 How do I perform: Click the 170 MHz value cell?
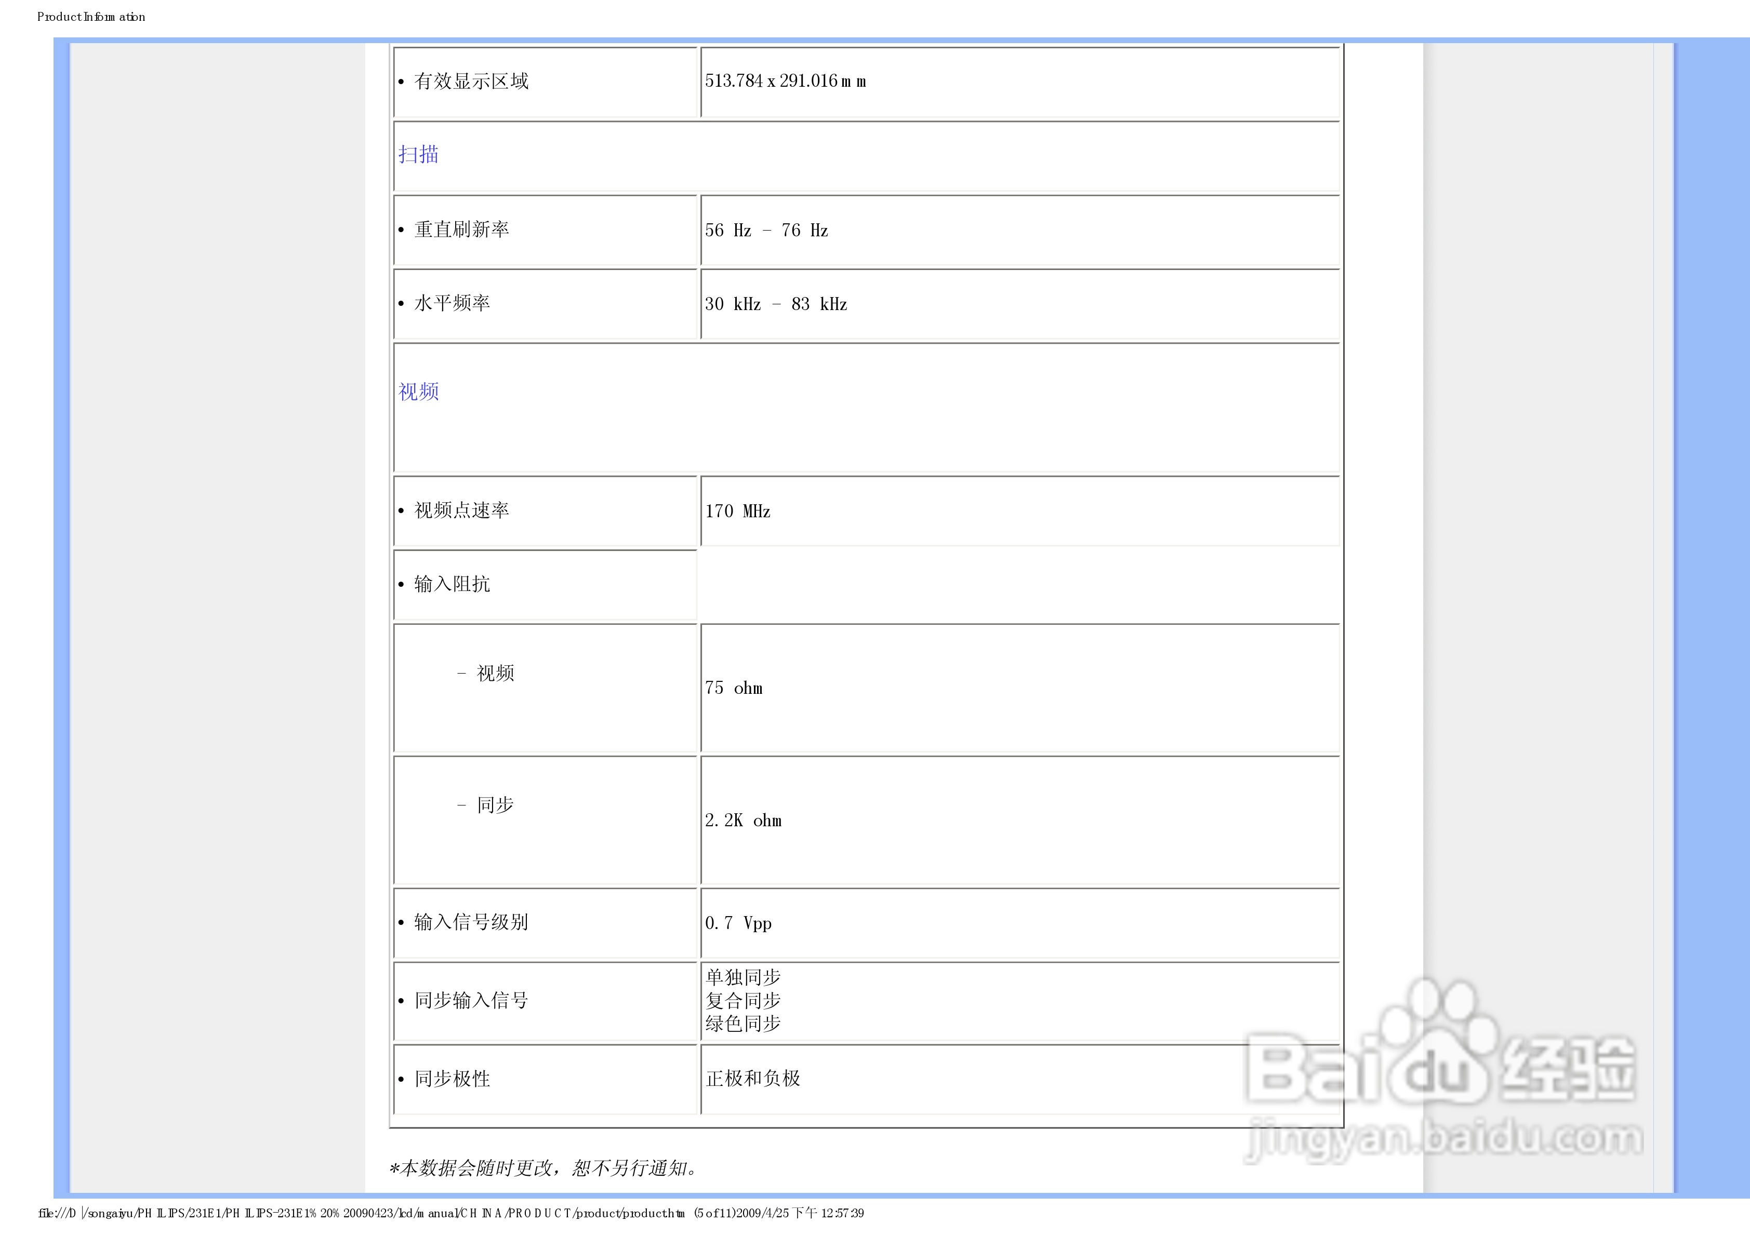737,512
